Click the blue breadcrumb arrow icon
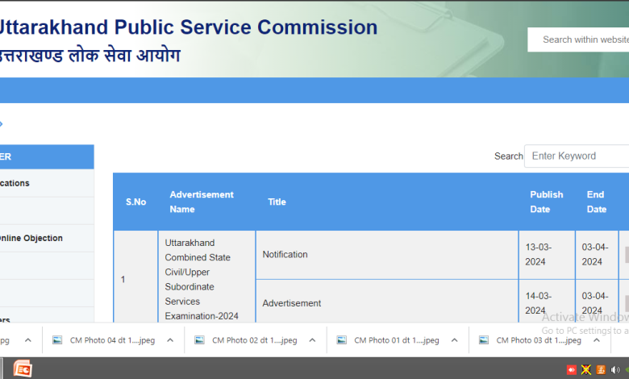This screenshot has height=379, width=629. pyautogui.click(x=1, y=124)
